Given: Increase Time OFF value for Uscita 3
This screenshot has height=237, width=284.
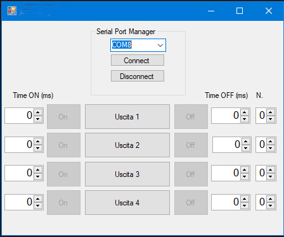Looking at the screenshot, I should [245, 169].
